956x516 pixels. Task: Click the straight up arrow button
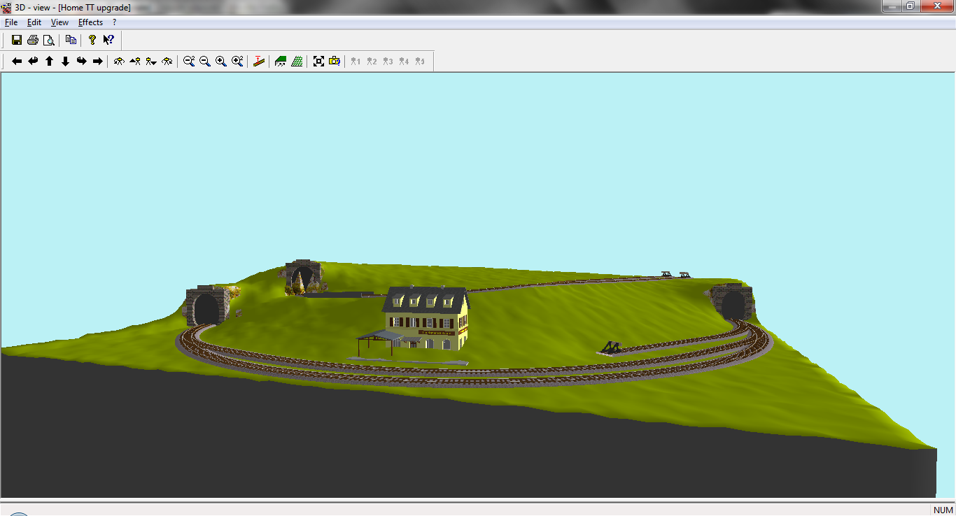(49, 62)
